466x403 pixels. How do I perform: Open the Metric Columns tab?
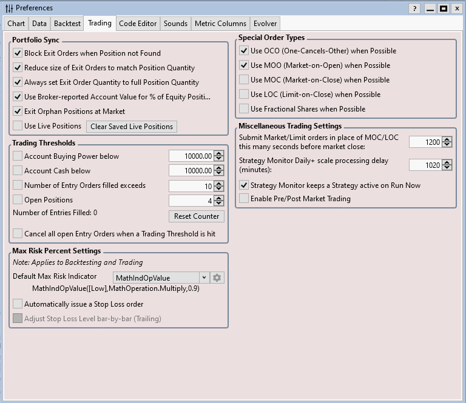click(x=220, y=24)
